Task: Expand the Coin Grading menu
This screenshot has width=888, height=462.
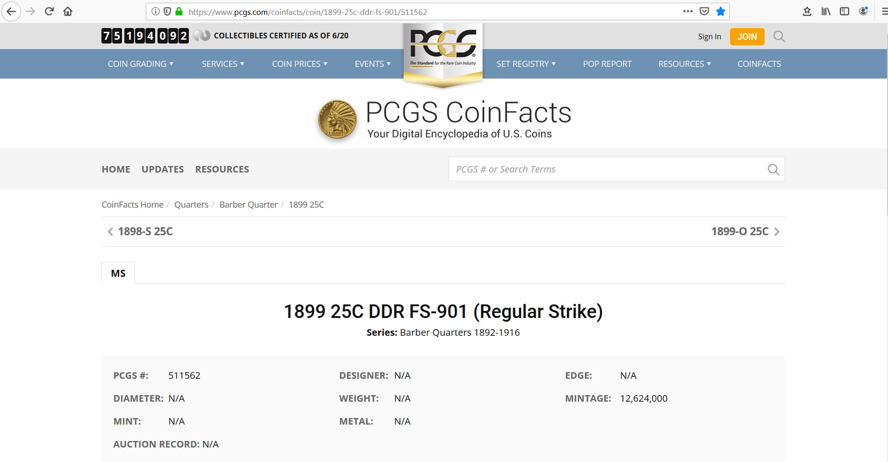Action: coord(141,64)
